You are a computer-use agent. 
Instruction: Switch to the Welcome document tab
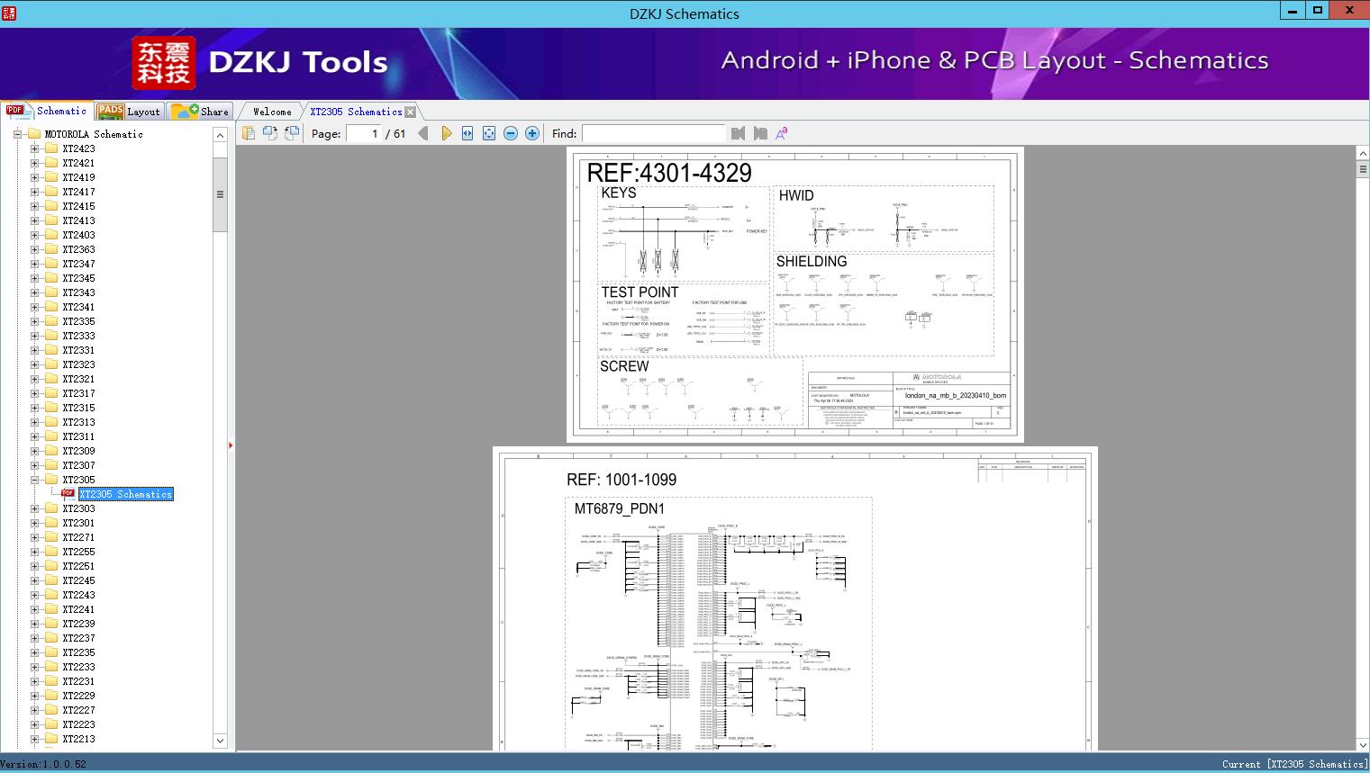coord(272,112)
